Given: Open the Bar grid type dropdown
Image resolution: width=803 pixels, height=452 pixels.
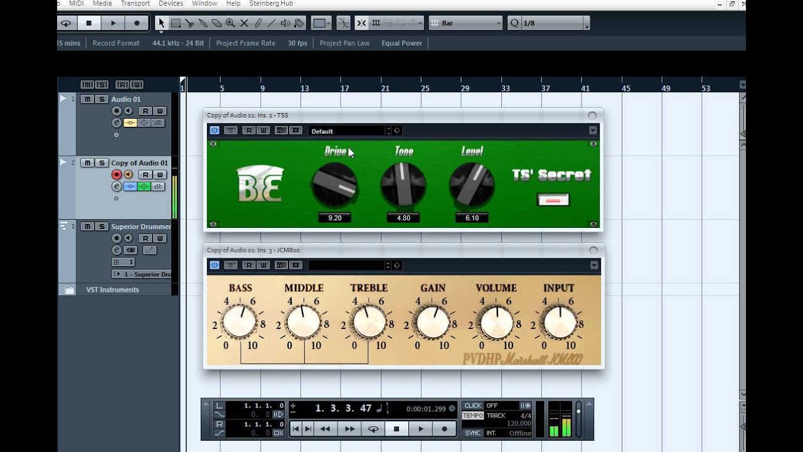Looking at the screenshot, I should tap(466, 23).
